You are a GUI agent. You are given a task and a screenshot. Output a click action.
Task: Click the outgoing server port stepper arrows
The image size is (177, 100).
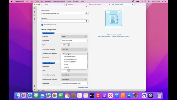click(x=68, y=71)
